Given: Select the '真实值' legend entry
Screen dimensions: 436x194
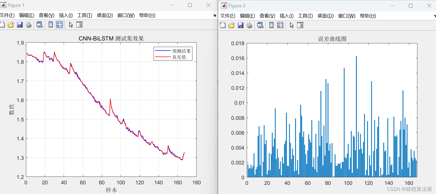Looking at the screenshot, I should click(x=179, y=57).
